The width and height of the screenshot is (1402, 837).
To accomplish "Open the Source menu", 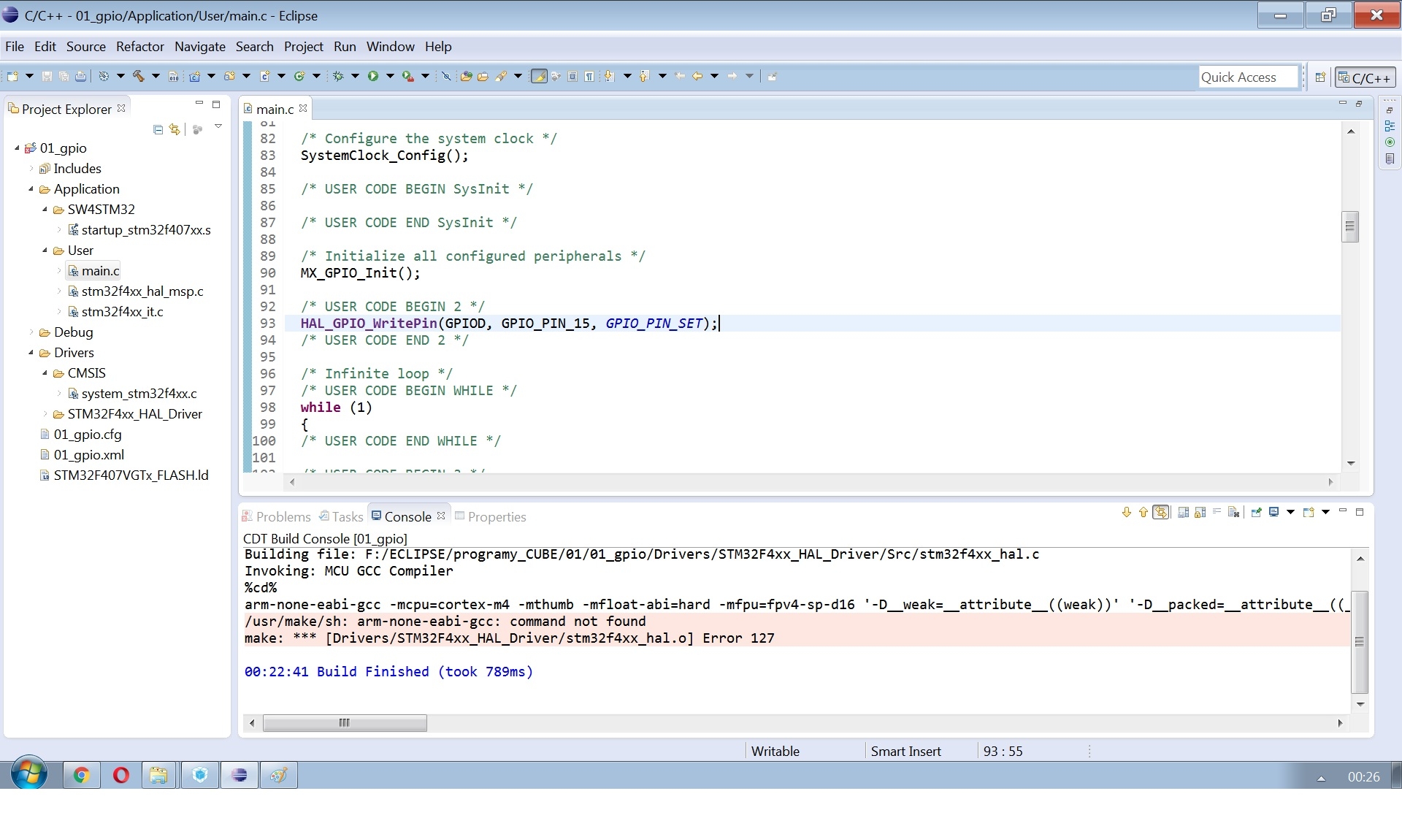I will tap(86, 47).
